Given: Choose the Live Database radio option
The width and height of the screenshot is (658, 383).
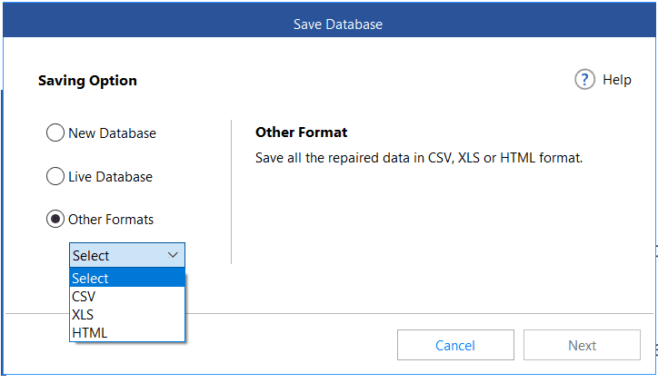Looking at the screenshot, I should (x=55, y=176).
